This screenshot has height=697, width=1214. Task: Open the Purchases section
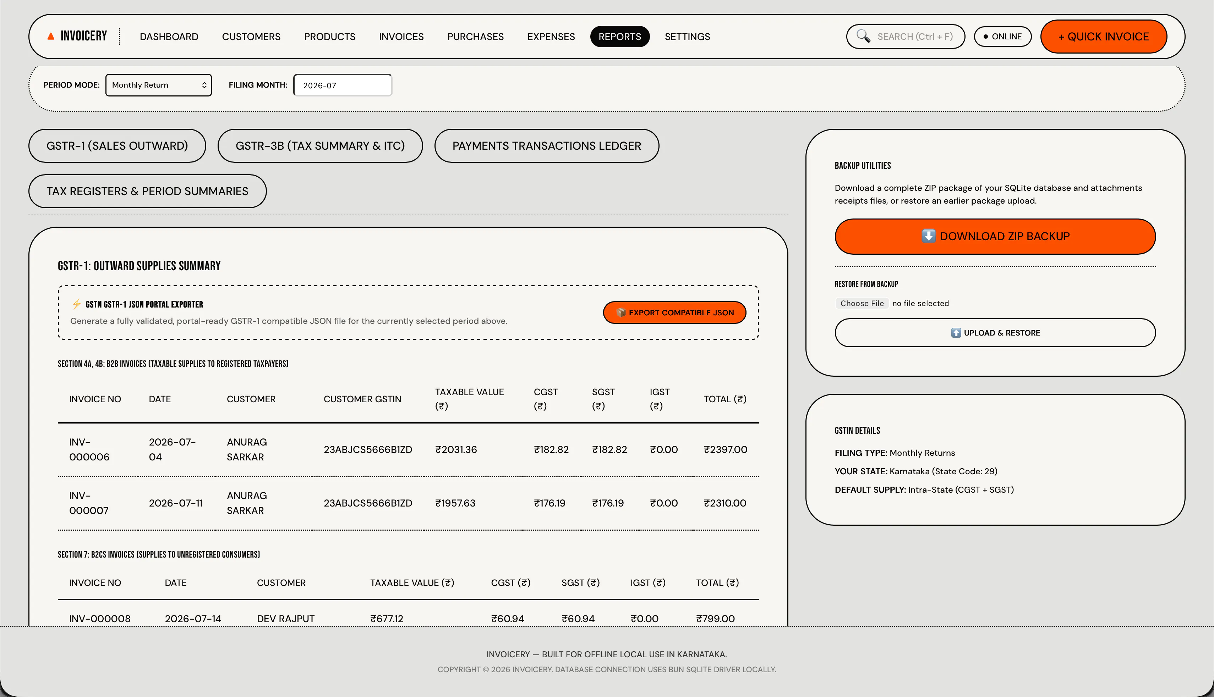pos(475,37)
